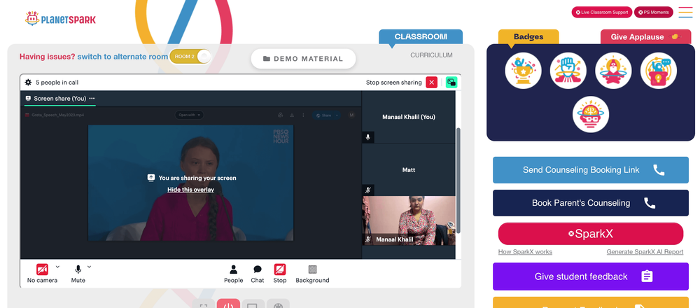
Task: Click Give student feedback button
Action: coord(591,276)
